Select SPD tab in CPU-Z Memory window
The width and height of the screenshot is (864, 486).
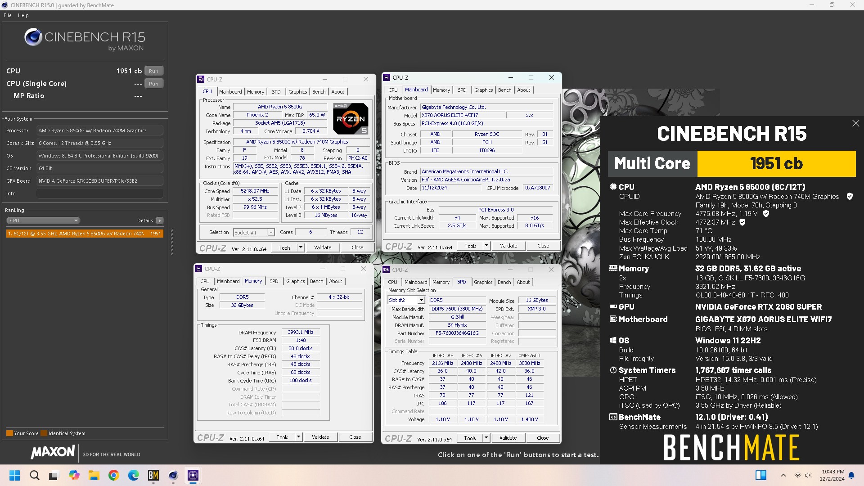(274, 281)
